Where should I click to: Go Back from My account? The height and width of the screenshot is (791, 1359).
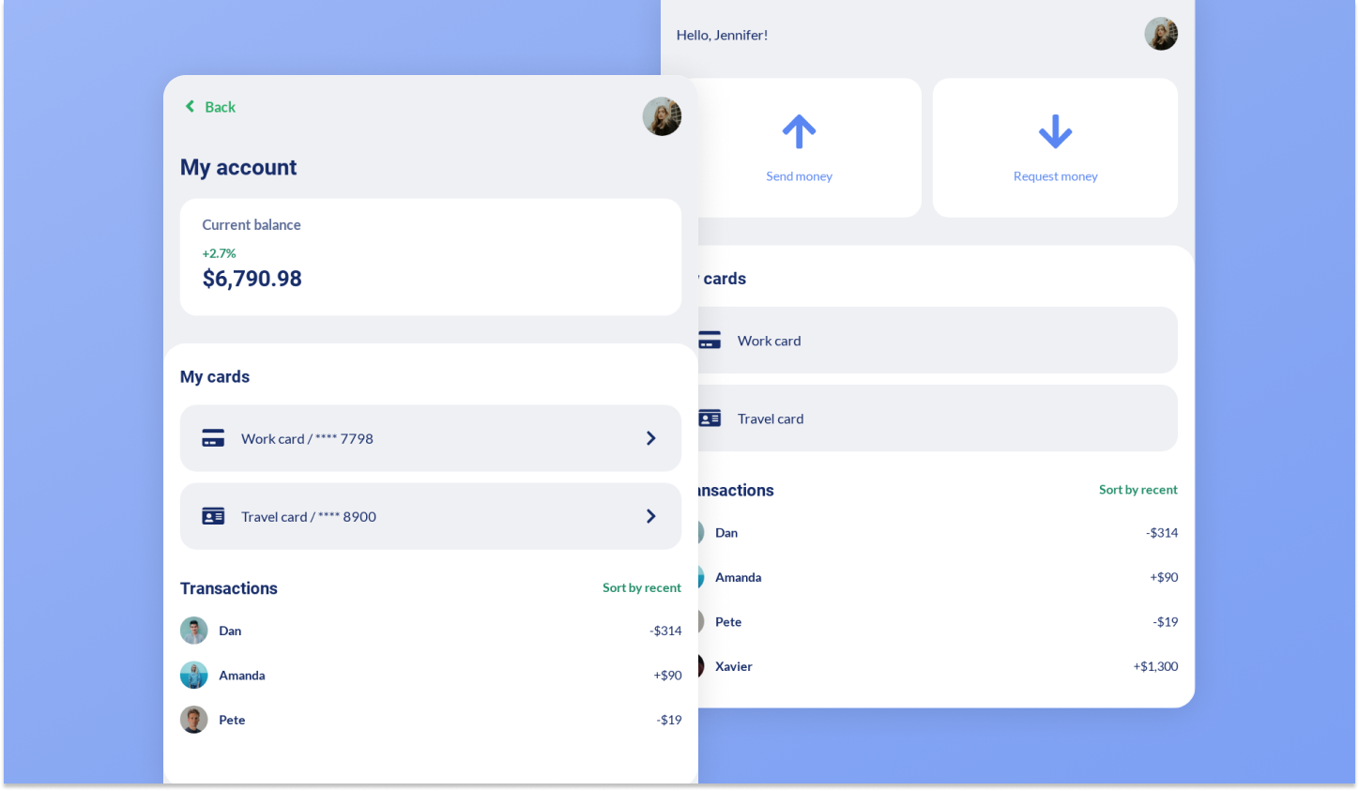tap(209, 106)
